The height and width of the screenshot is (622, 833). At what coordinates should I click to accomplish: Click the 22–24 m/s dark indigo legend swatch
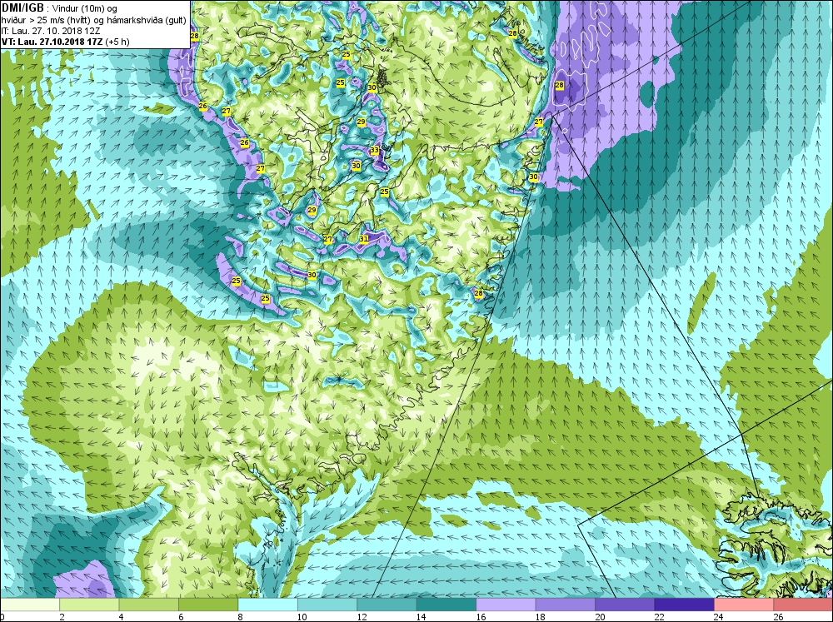pyautogui.click(x=684, y=605)
